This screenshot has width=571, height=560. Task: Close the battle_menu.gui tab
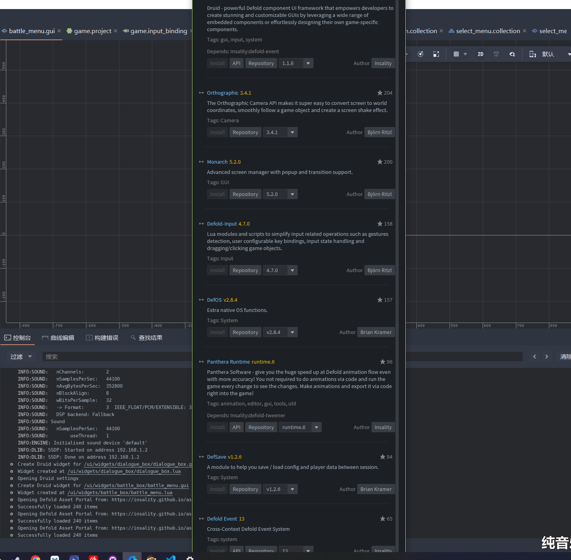point(59,31)
